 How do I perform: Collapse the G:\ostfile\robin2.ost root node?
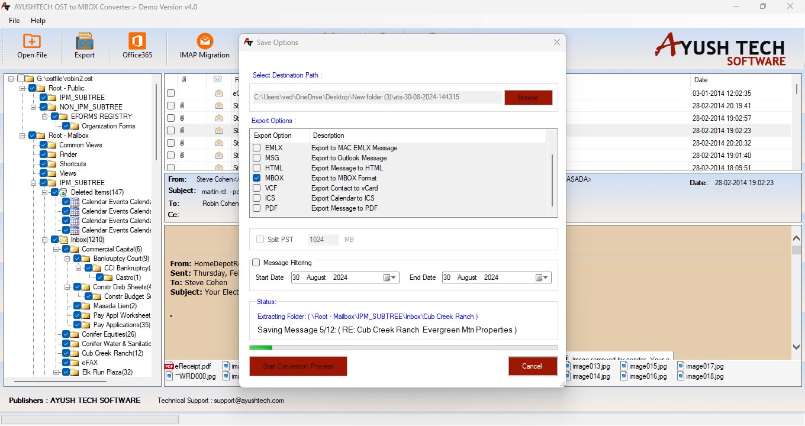point(11,79)
